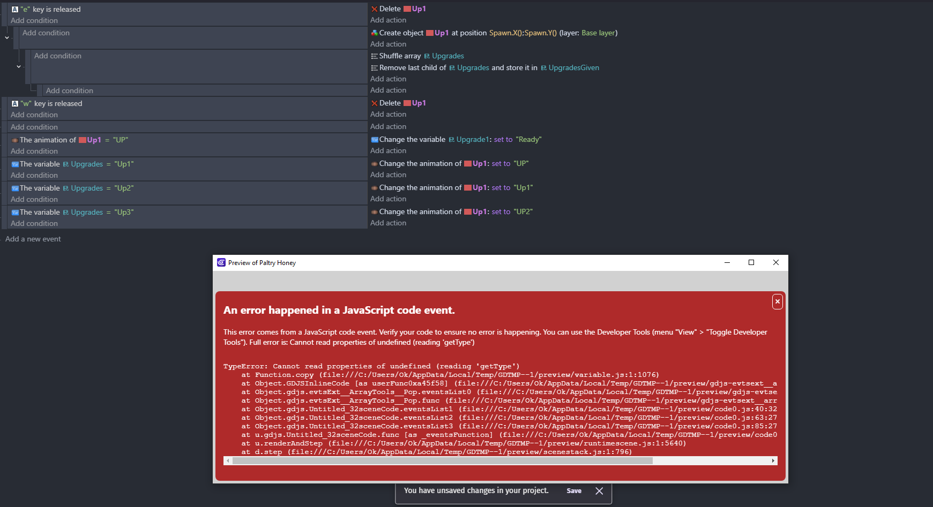This screenshot has height=507, width=933.
Task: Click the Spawn.X();Spawn.Y() position parameter
Action: [x=523, y=33]
